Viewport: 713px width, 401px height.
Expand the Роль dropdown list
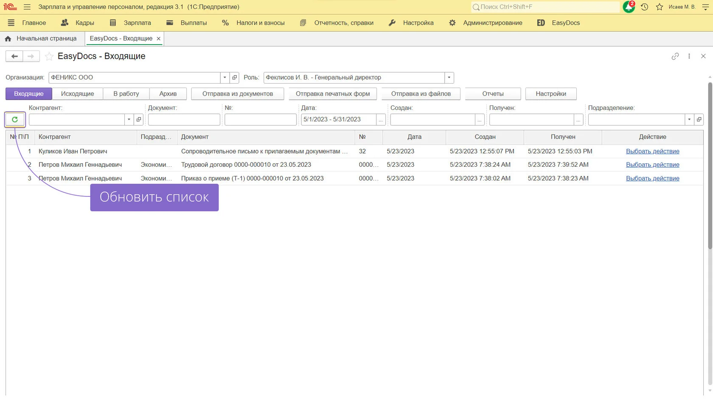pyautogui.click(x=449, y=78)
